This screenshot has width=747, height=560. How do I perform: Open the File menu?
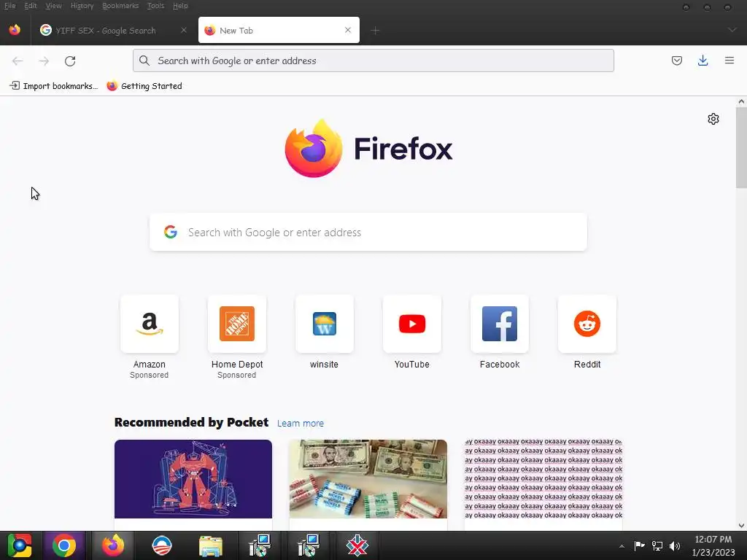coord(9,6)
